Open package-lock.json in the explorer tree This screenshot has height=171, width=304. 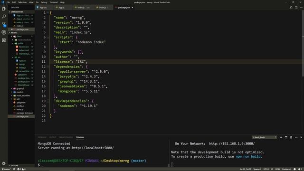tap(25, 113)
